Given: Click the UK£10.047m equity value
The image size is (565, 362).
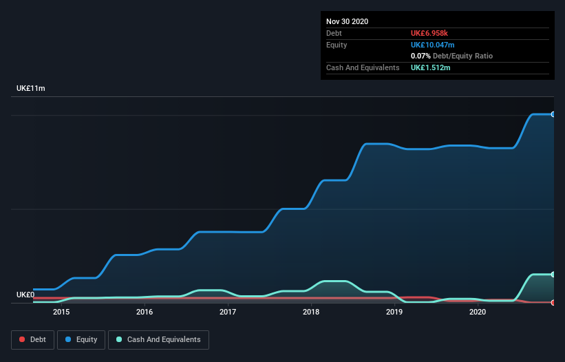Looking at the screenshot, I should coord(432,45).
